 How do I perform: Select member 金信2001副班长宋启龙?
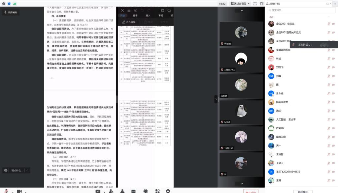(302, 32)
